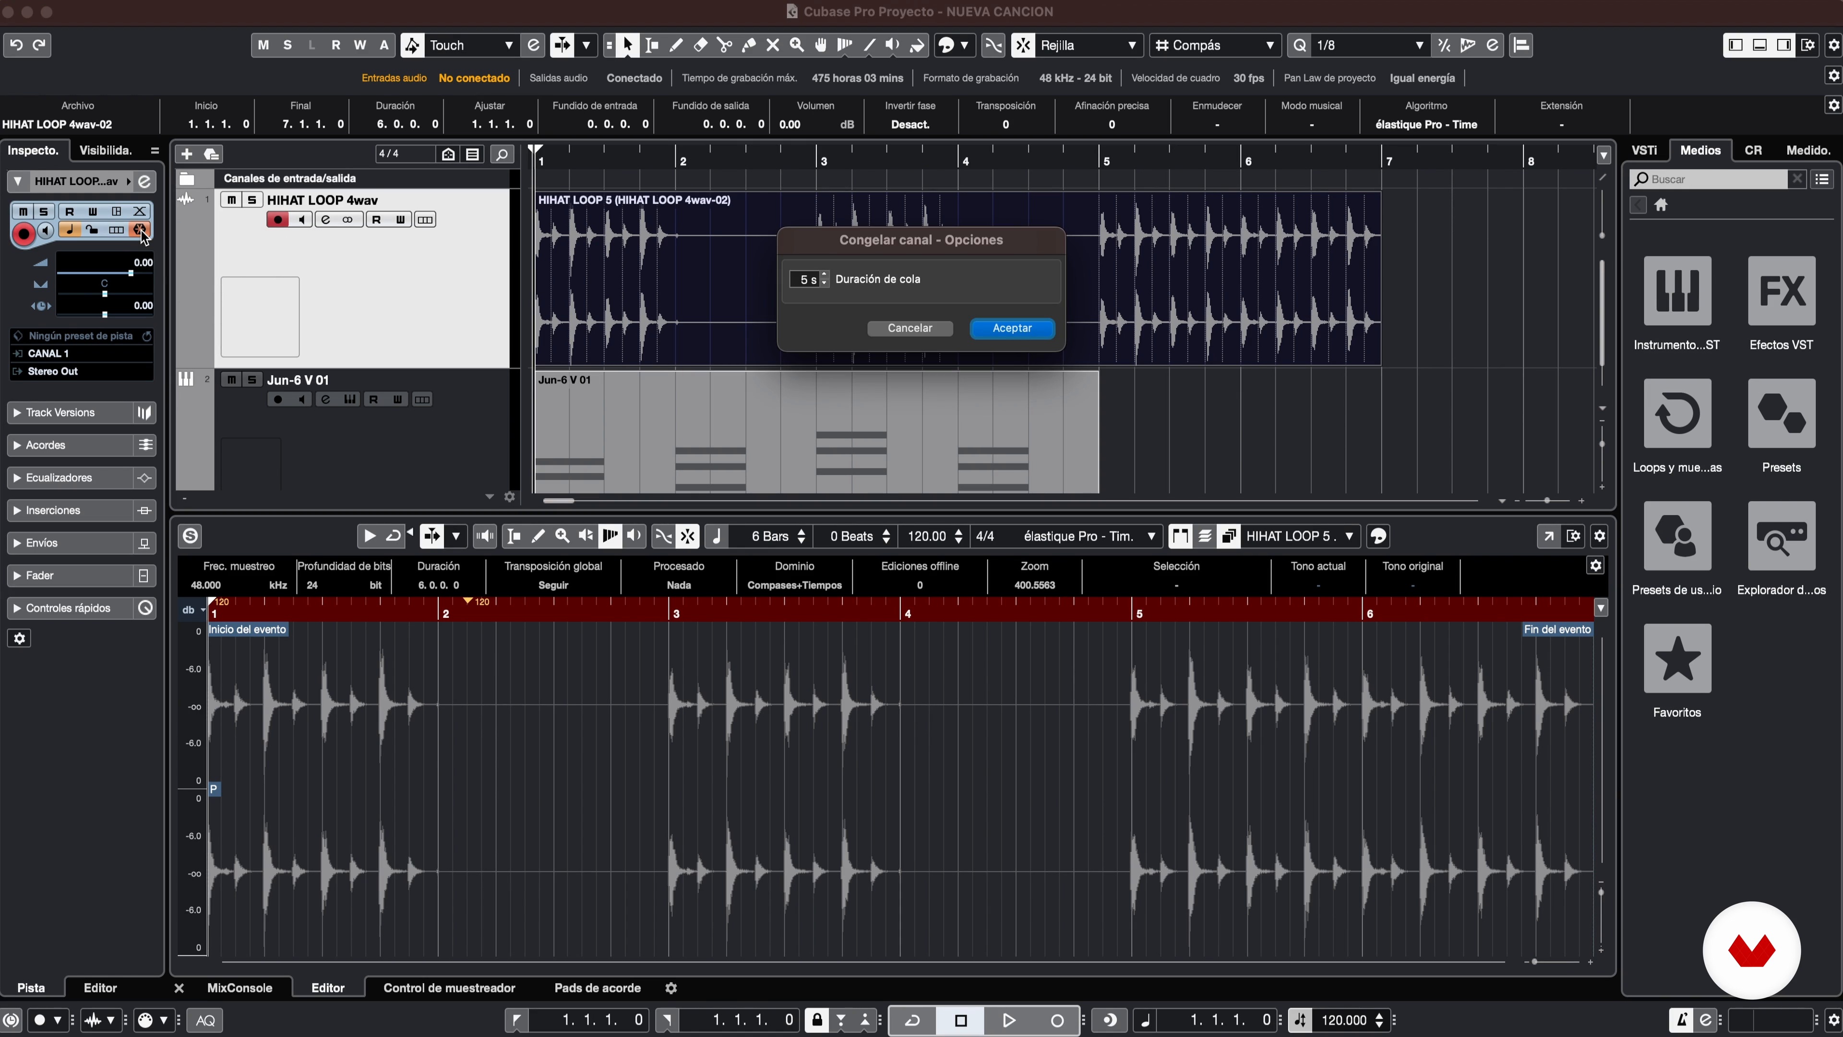Solo the HIHAT LOOP 4wav track

[x=252, y=200]
